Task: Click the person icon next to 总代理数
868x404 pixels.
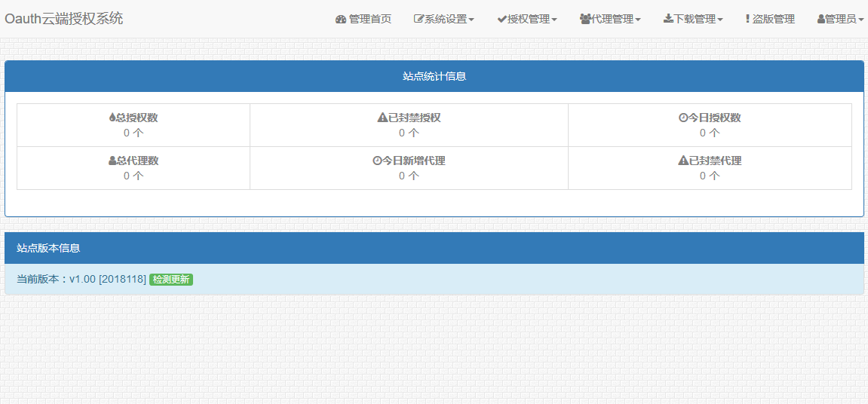Action: [x=112, y=161]
